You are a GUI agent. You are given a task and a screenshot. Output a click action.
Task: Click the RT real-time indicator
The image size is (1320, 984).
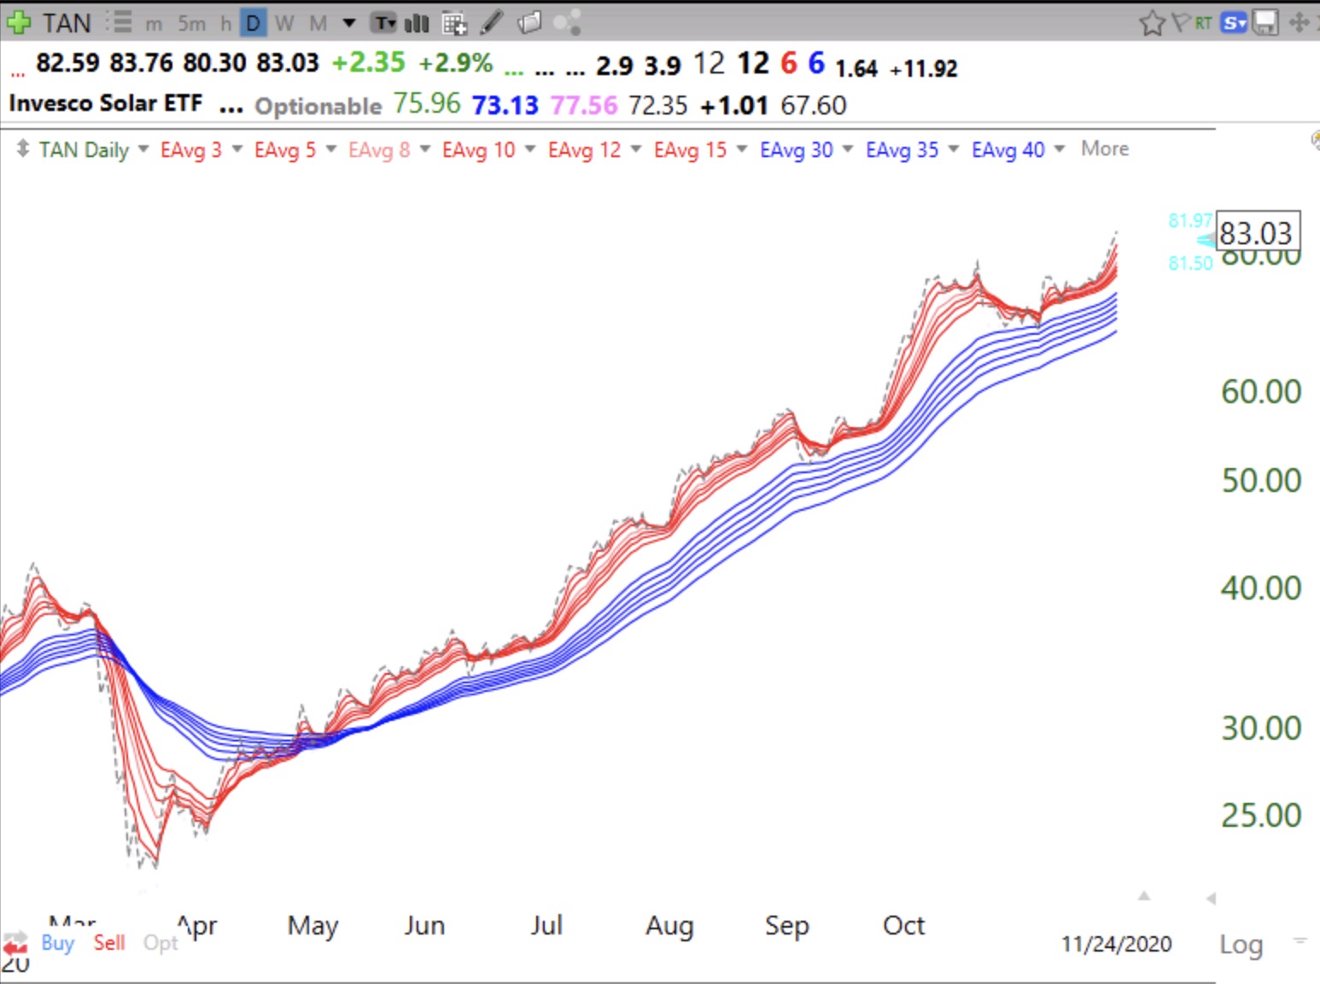(1204, 23)
